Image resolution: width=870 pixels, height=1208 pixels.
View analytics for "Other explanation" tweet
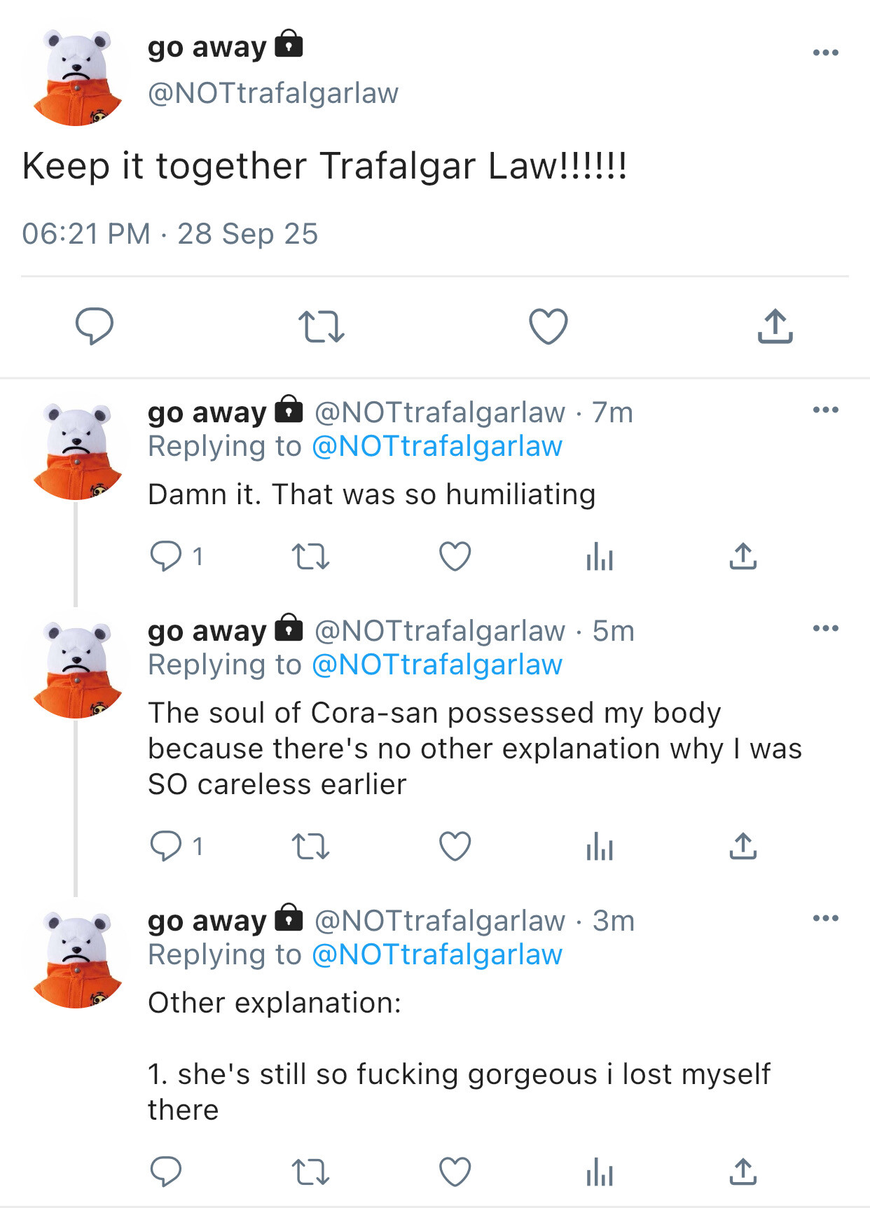coord(600,1172)
